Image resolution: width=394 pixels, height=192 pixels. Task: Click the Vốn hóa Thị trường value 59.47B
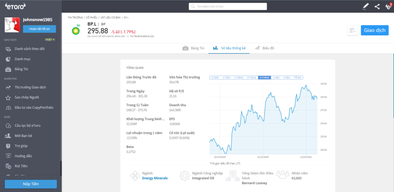tap(174, 82)
